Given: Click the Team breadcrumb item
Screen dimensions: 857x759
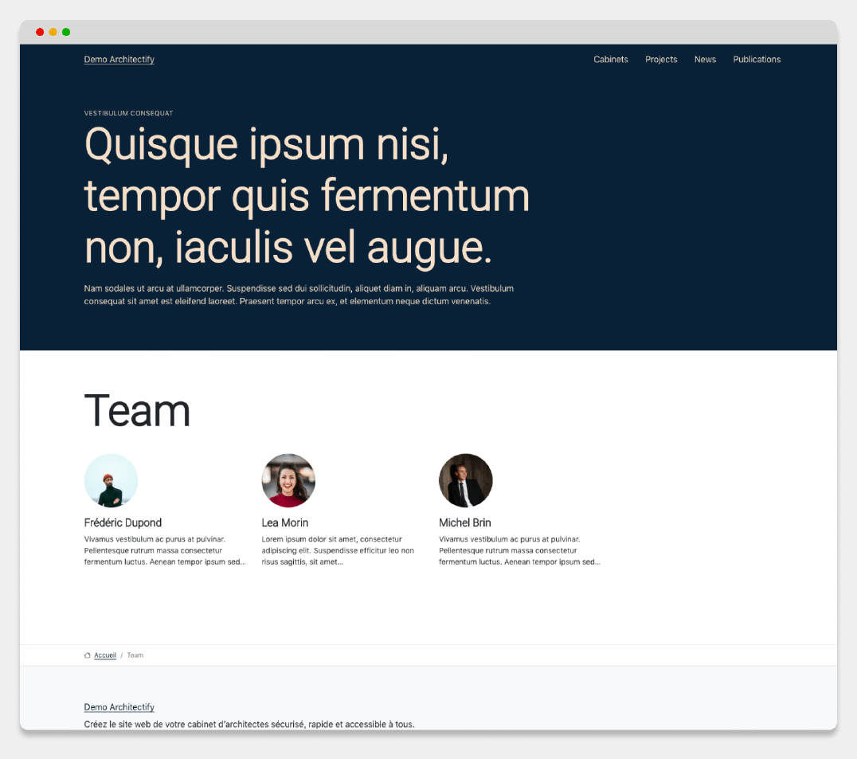Looking at the screenshot, I should 135,655.
